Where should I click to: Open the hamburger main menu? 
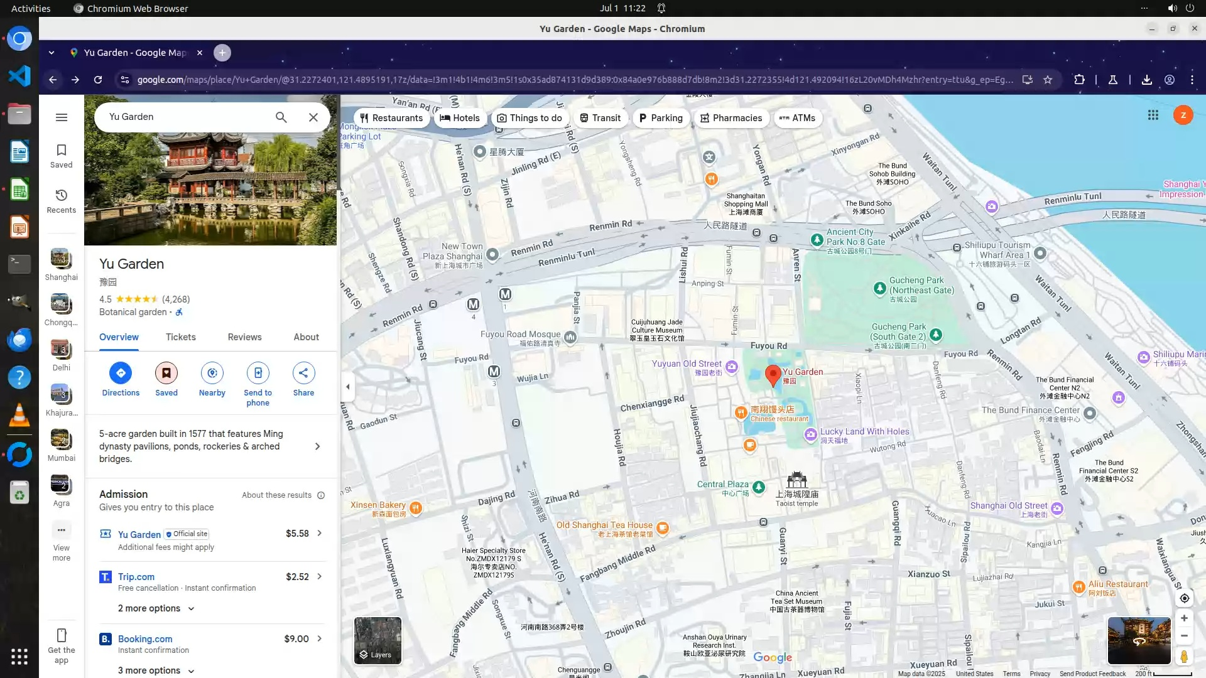(62, 117)
